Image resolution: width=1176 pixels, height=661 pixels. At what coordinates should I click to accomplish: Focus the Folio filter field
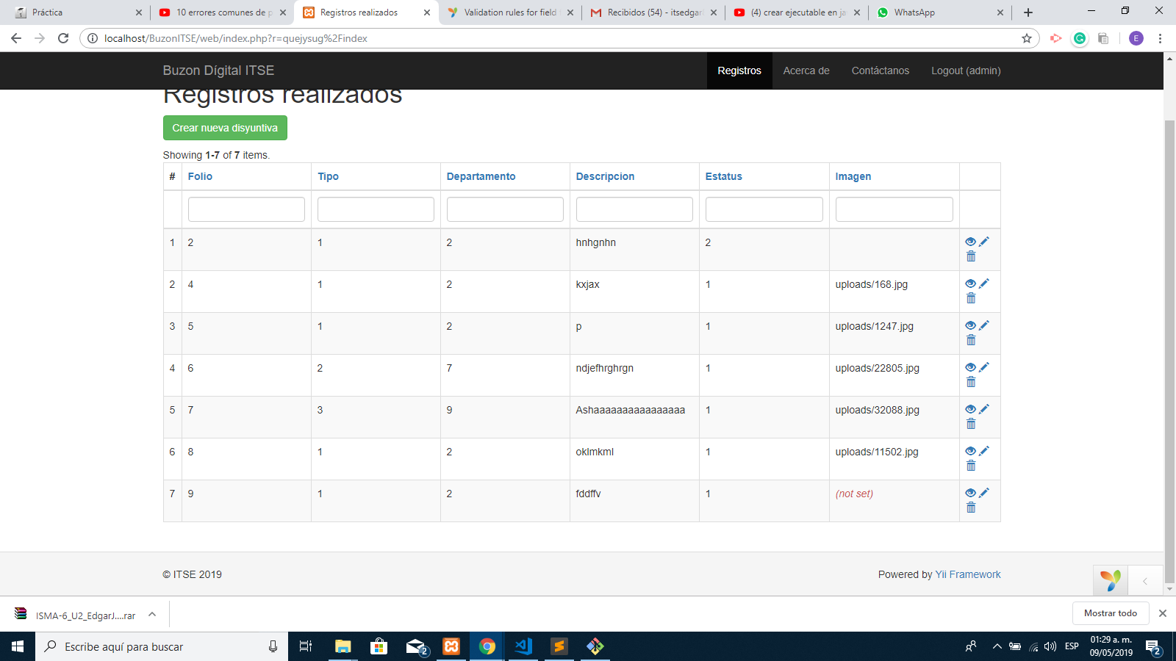[x=246, y=209]
